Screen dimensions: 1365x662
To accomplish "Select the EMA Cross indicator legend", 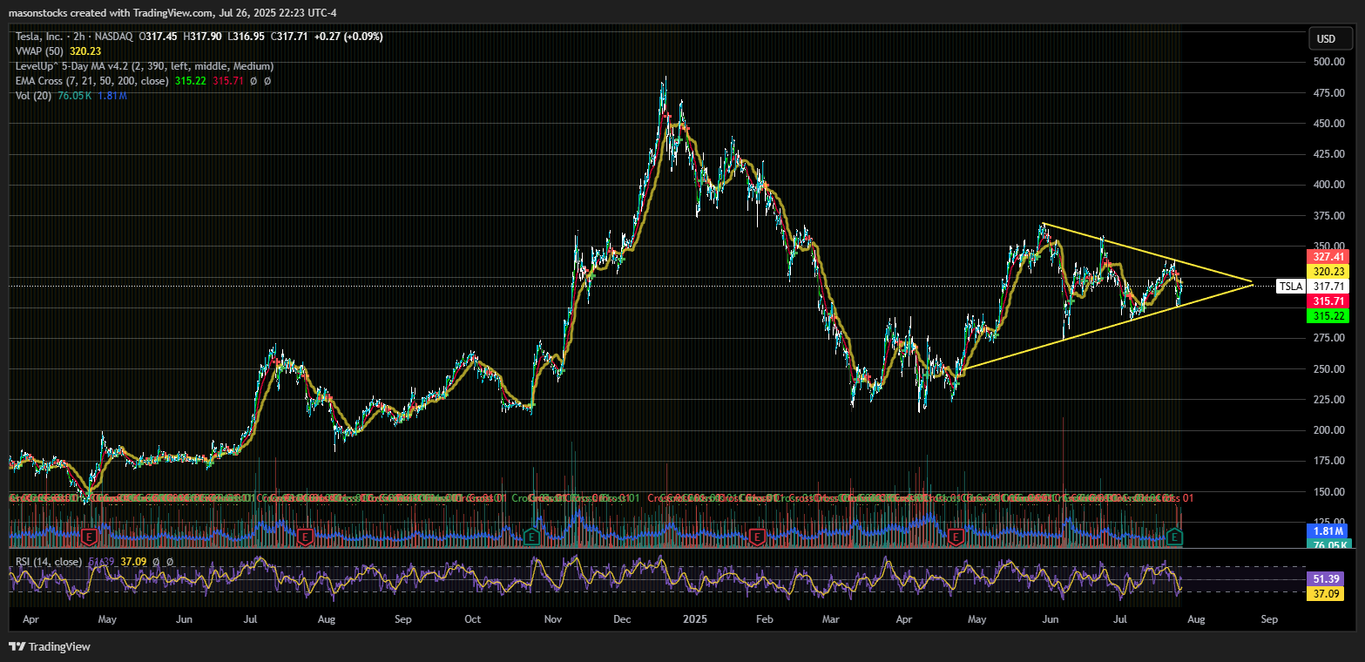I will click(x=92, y=81).
